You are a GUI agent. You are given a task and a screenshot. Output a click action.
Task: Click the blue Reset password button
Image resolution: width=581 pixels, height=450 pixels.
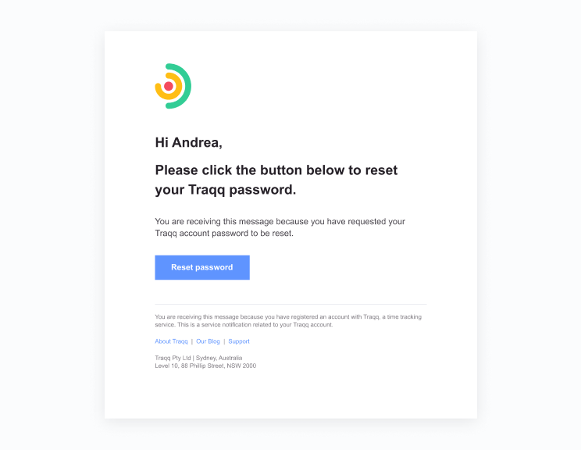tap(202, 267)
